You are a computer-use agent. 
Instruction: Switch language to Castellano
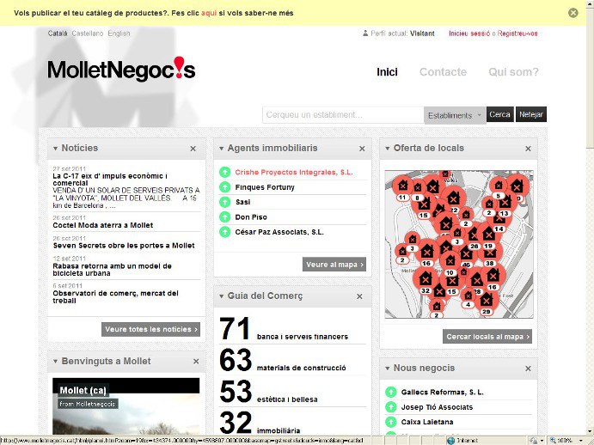[88, 34]
